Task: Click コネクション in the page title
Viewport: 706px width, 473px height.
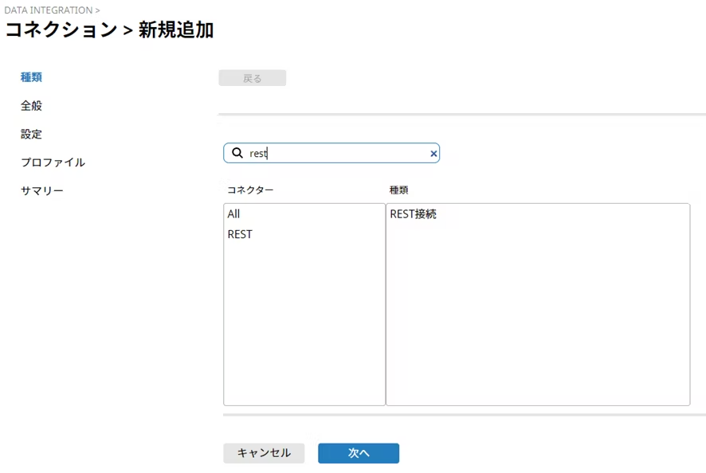Action: [x=61, y=30]
